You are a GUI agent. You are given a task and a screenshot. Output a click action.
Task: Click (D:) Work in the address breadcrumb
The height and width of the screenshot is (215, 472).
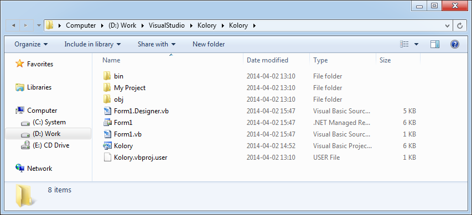(x=122, y=25)
